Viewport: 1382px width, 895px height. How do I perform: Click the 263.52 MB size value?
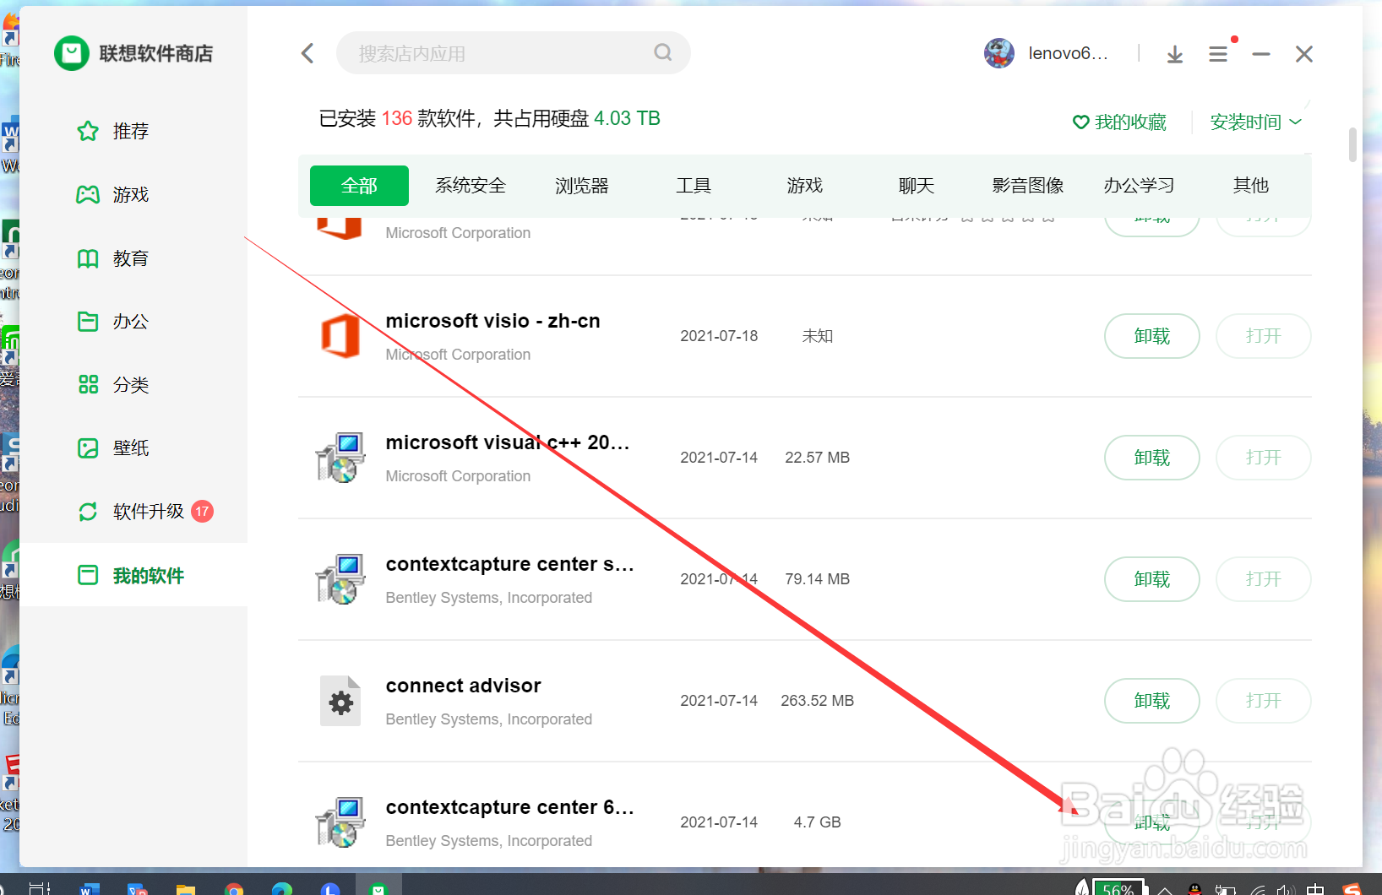pyautogui.click(x=817, y=701)
